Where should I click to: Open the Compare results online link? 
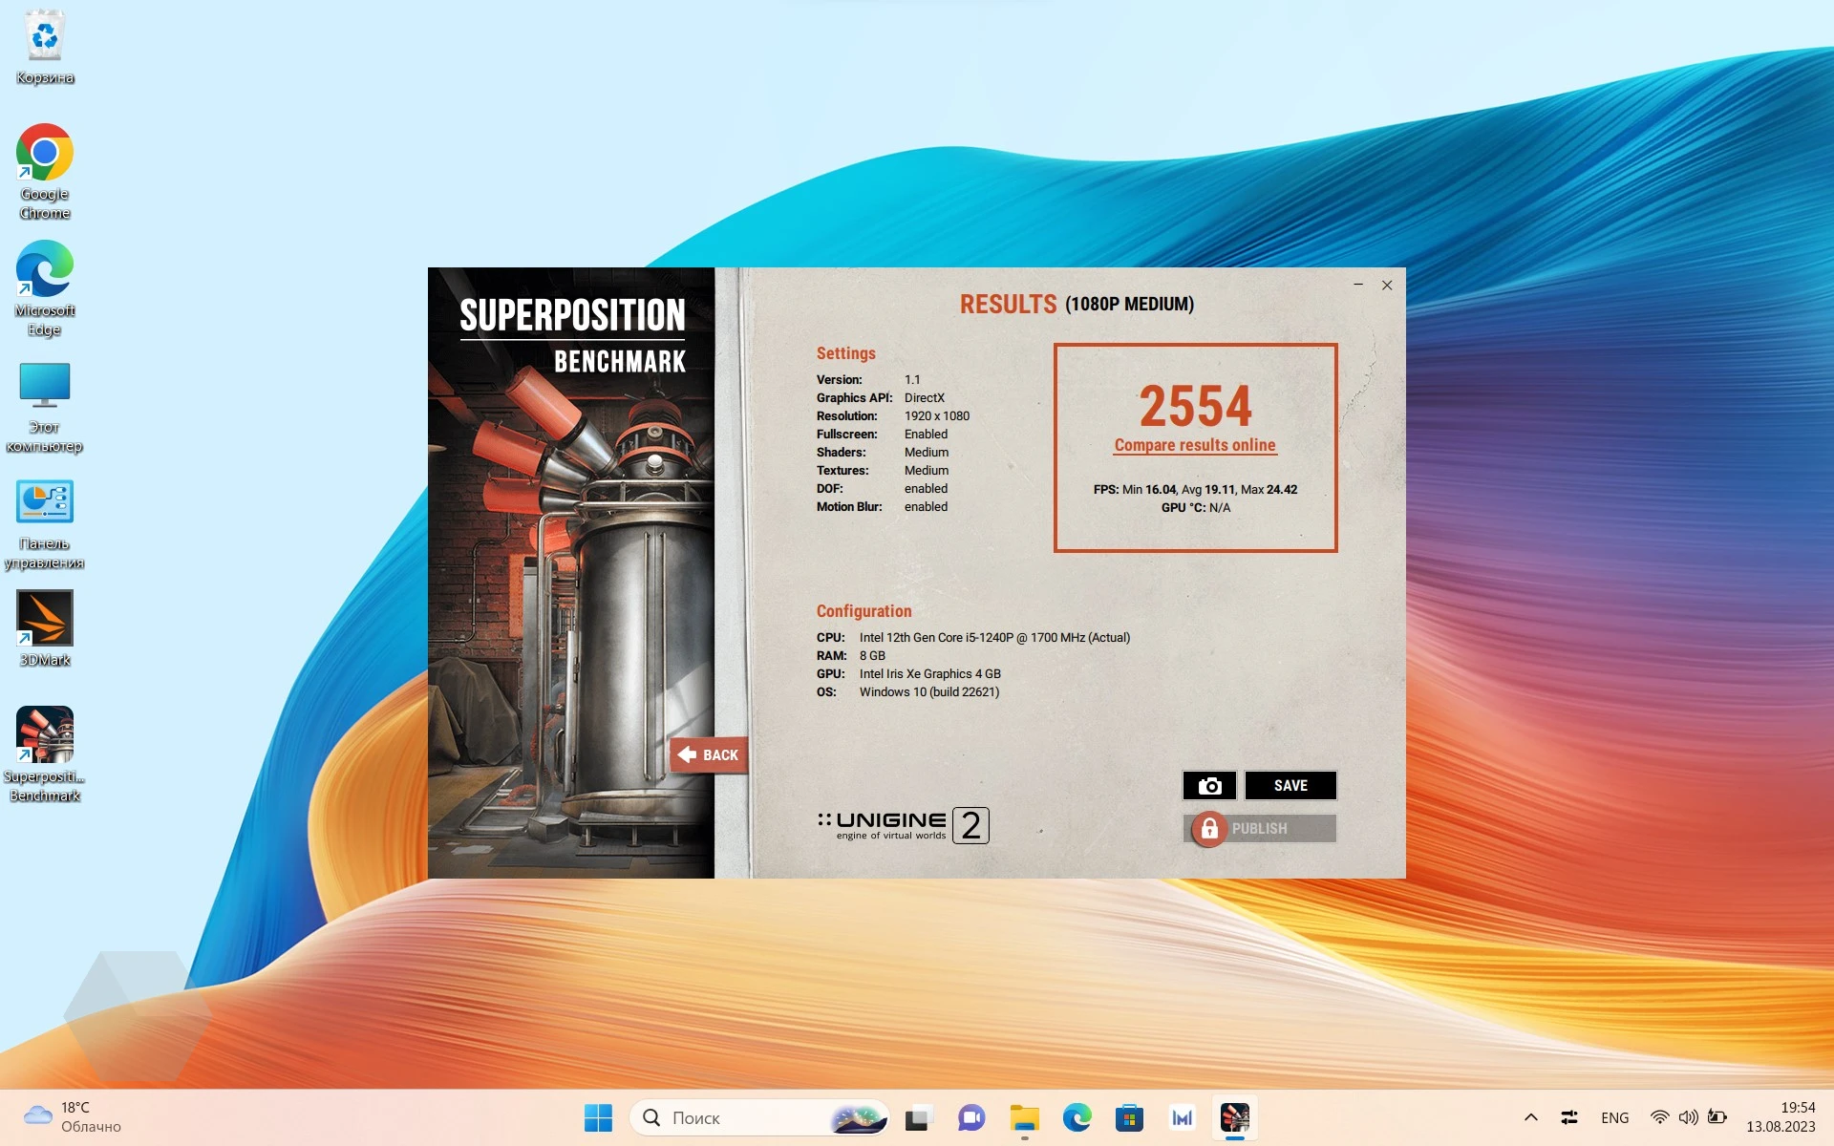coord(1195,445)
